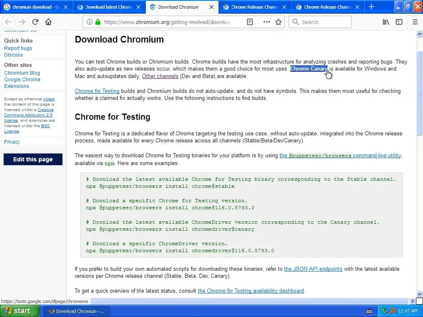Open the Report bugs link

click(x=18, y=48)
